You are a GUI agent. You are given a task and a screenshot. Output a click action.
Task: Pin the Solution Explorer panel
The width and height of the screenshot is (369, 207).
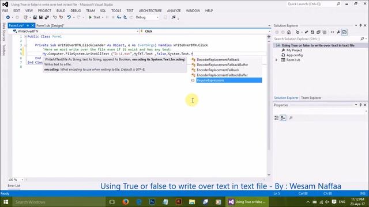[x=360, y=25]
